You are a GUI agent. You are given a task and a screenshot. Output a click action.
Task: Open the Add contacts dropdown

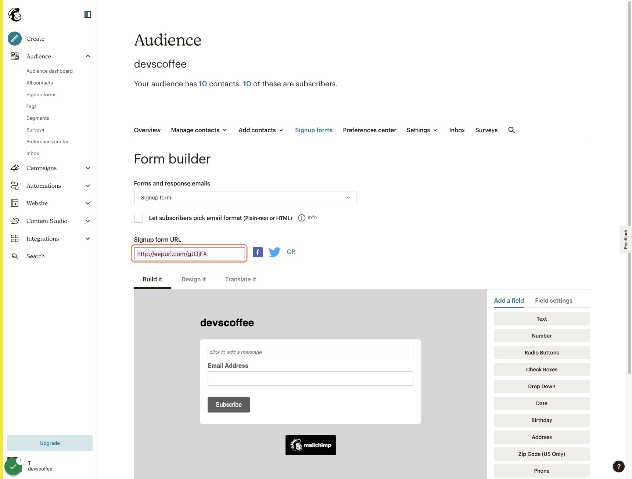[x=261, y=130]
